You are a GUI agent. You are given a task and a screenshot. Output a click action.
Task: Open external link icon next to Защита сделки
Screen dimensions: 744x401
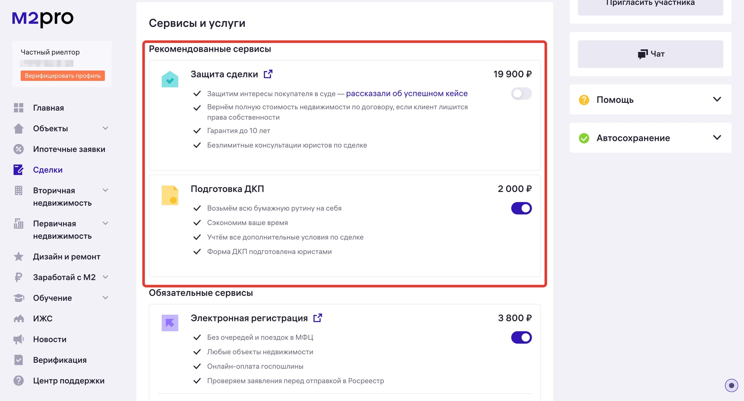pyautogui.click(x=268, y=74)
